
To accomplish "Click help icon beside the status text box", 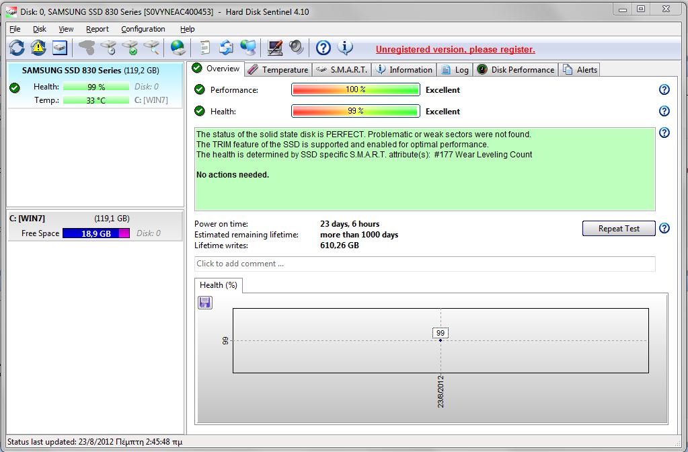I will coord(664,133).
